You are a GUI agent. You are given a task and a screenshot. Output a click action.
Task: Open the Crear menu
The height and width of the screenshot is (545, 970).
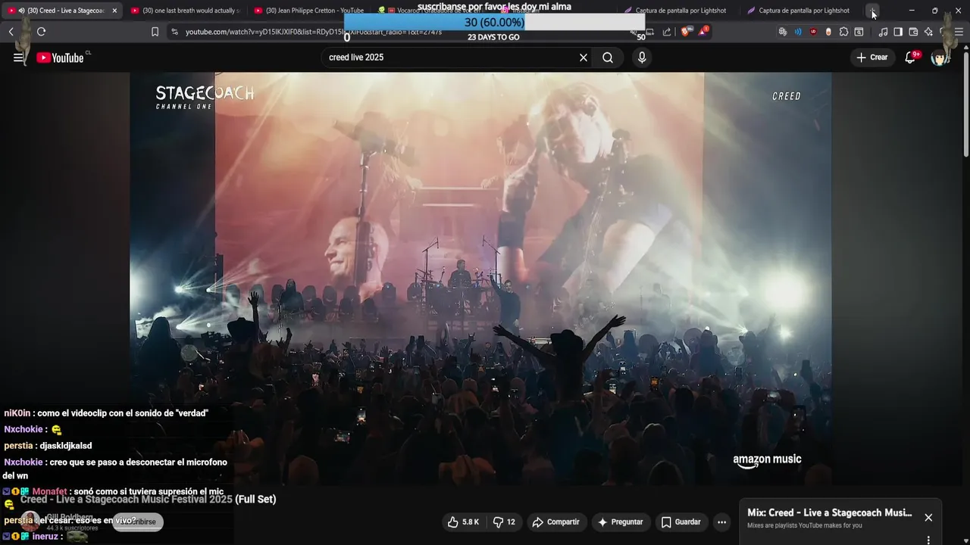tap(871, 58)
